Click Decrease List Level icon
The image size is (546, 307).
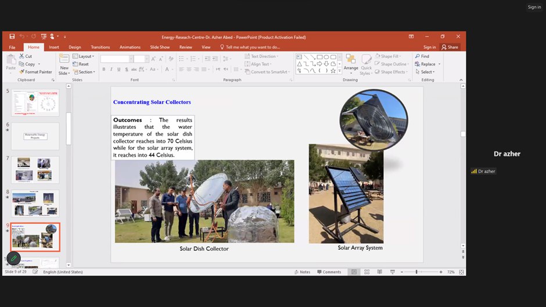(x=207, y=59)
